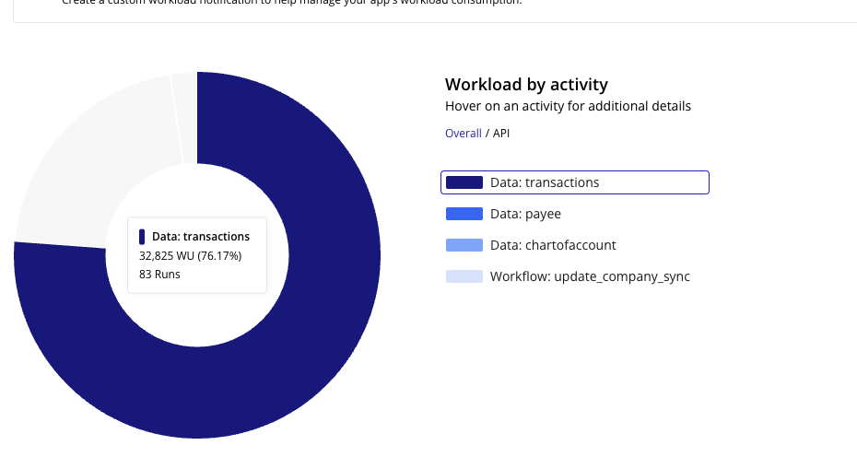Click the Hover on an activity subtitle
The image size is (857, 457).
click(x=568, y=106)
